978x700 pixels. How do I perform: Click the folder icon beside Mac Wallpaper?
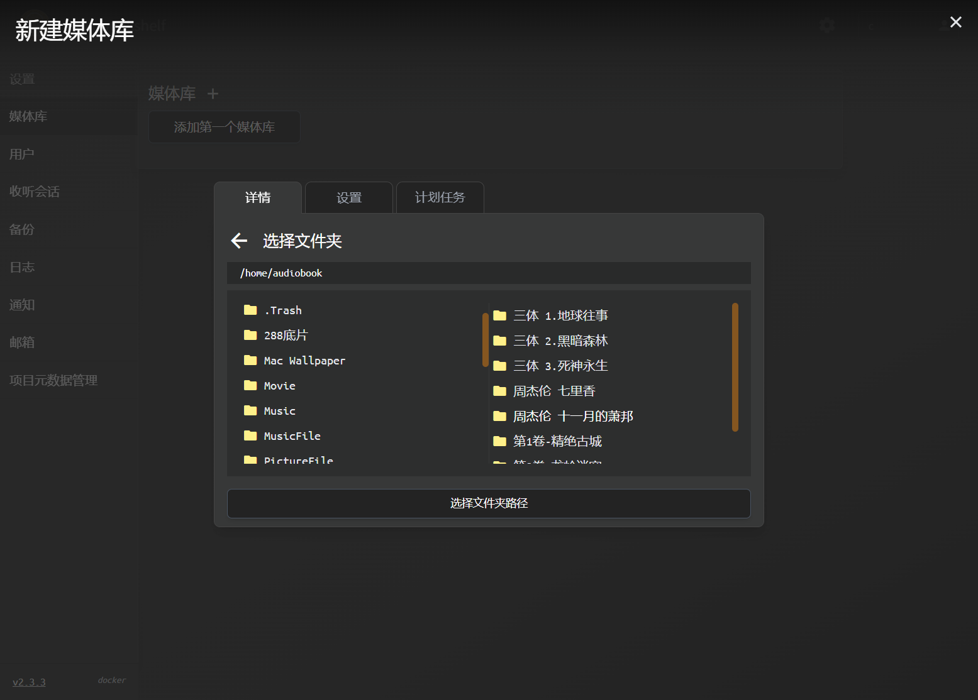pyautogui.click(x=250, y=360)
